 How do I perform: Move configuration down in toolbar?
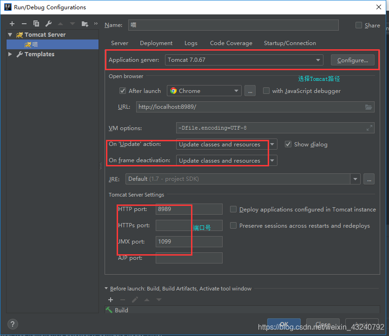click(x=73, y=24)
